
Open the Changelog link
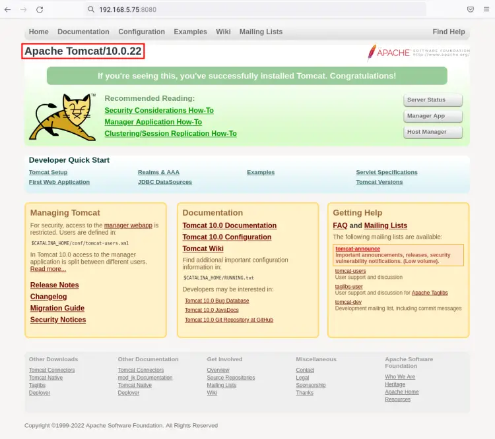[x=48, y=297]
